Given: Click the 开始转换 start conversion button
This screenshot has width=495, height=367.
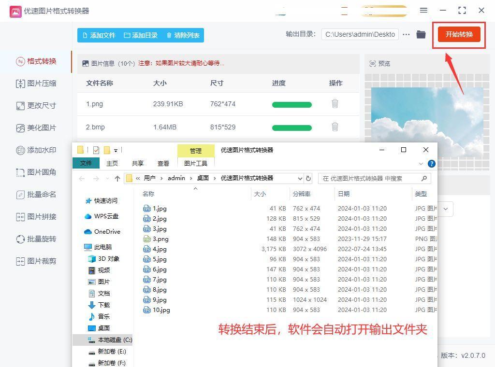Looking at the screenshot, I should click(459, 34).
